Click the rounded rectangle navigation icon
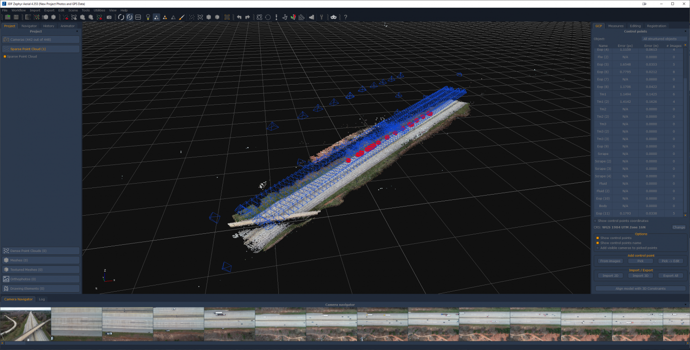The width and height of the screenshot is (690, 350). point(138,17)
